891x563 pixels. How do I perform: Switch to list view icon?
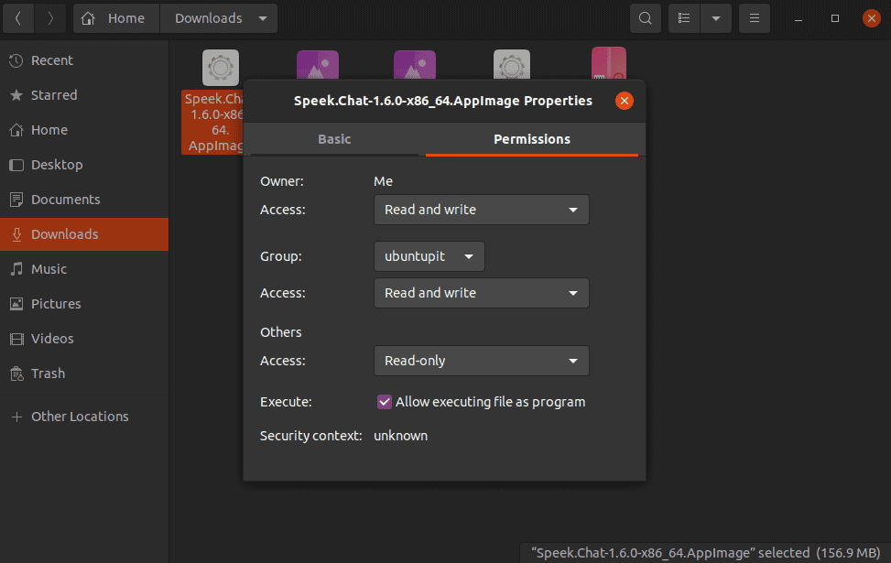(684, 18)
